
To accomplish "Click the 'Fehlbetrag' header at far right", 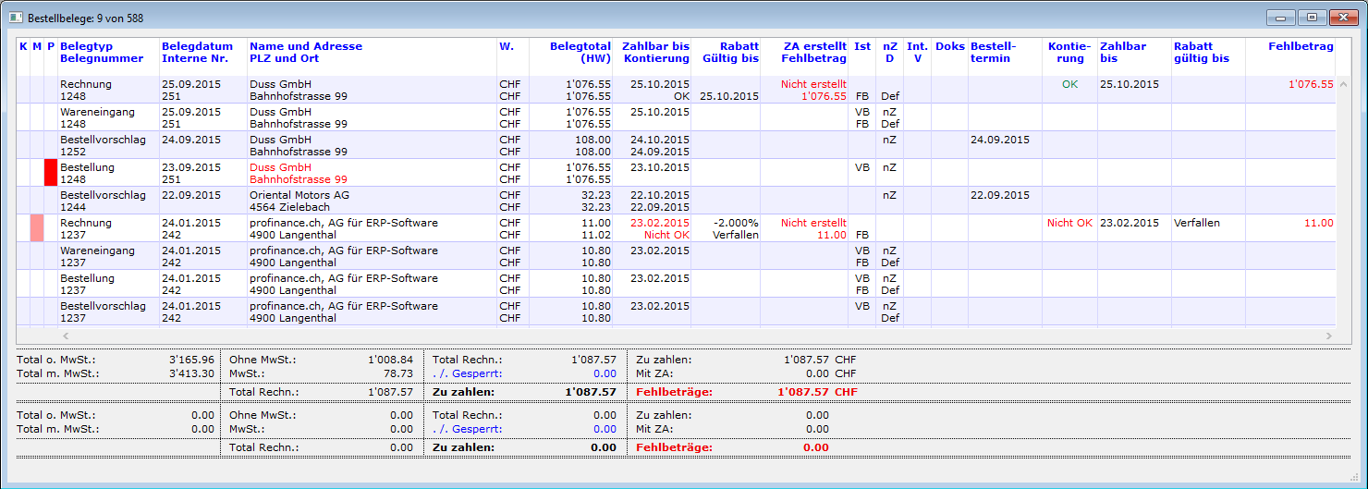I will click(1301, 46).
